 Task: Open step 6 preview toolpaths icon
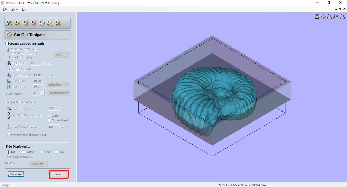(50, 23)
